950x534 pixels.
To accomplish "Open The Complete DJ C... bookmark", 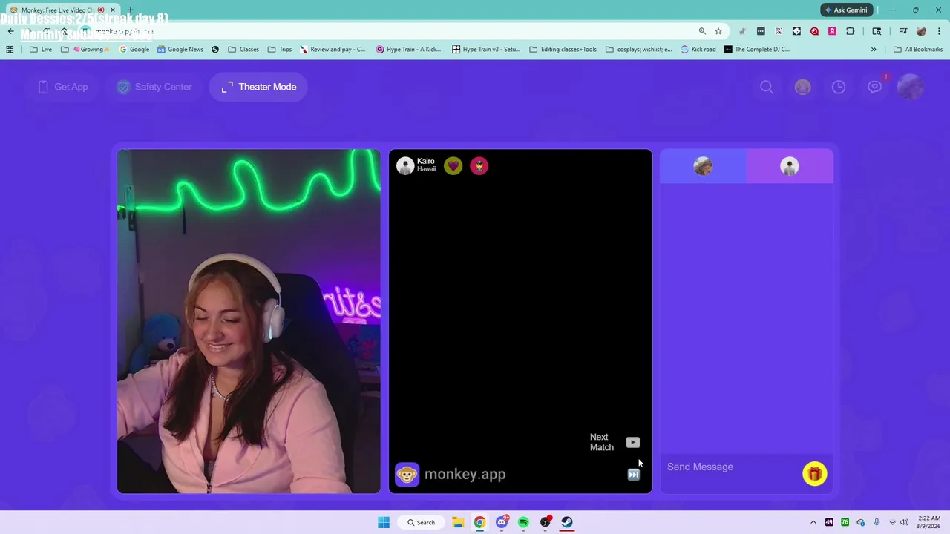I will click(756, 50).
